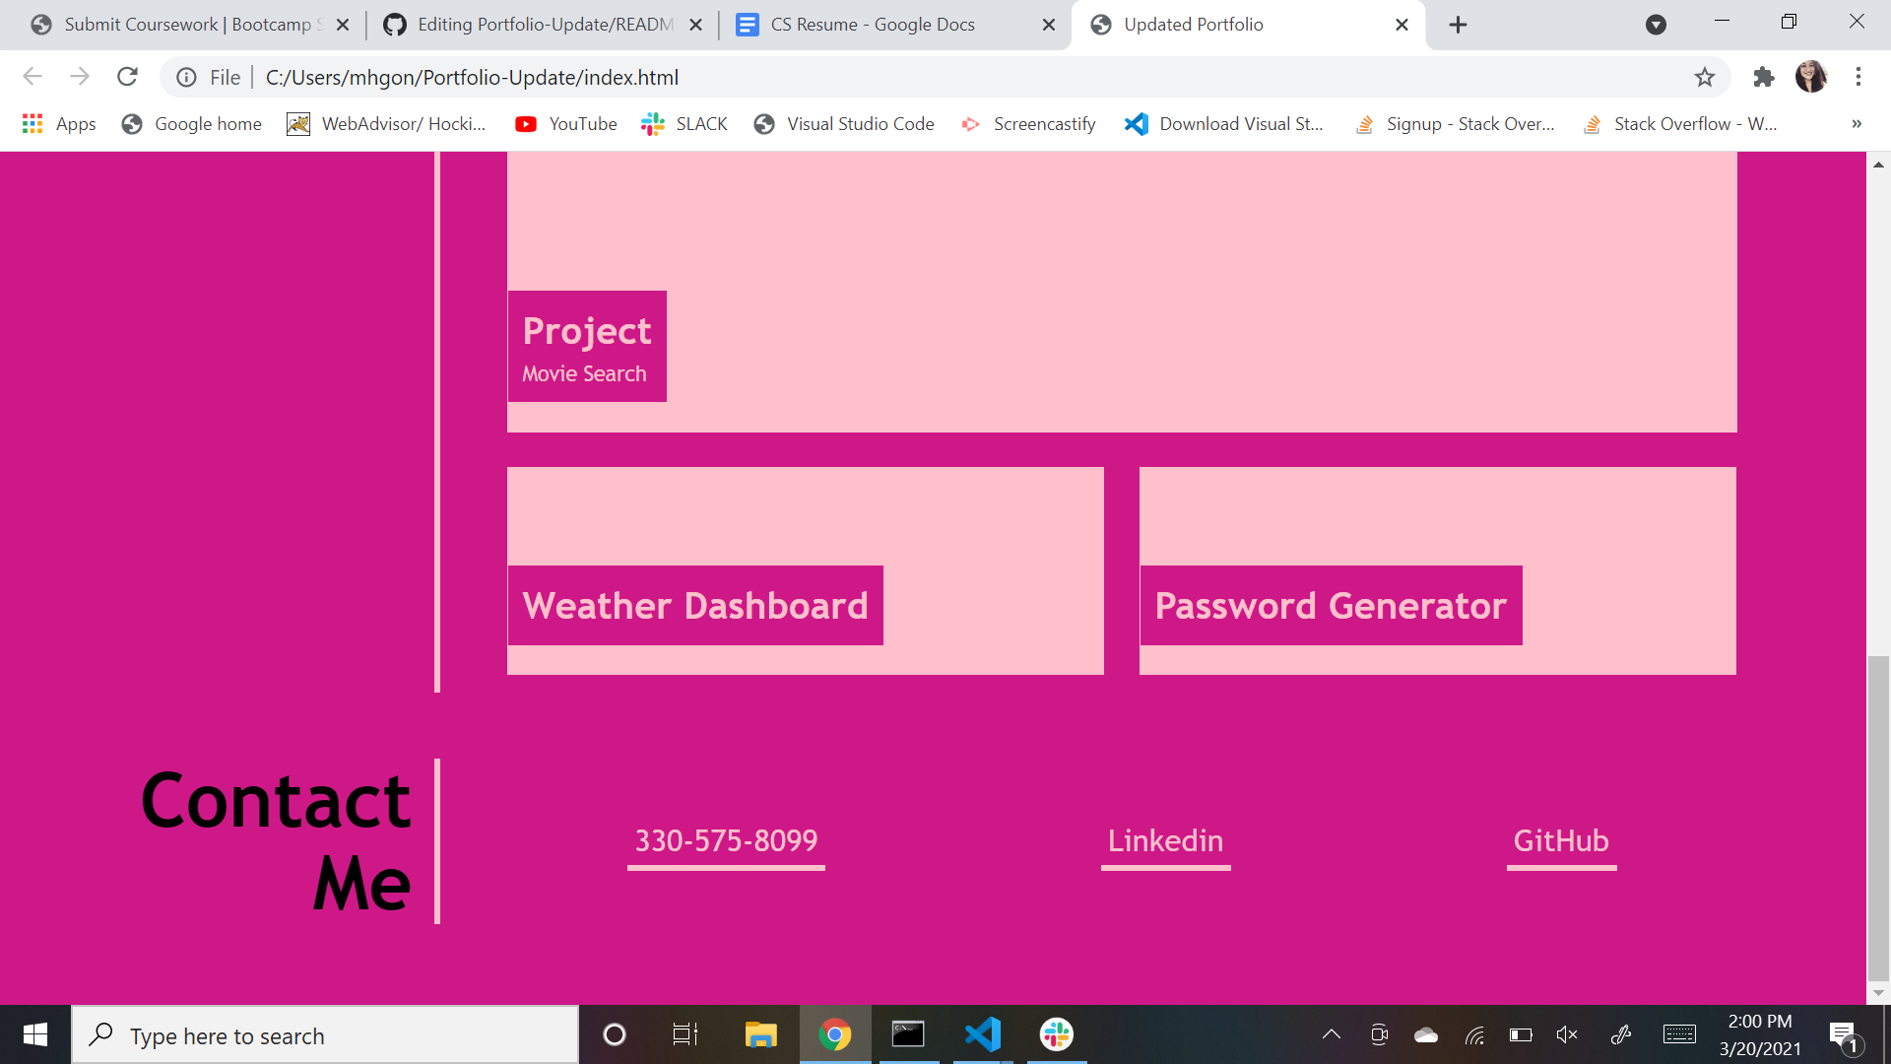Open the SLACK bookmark
This screenshot has height=1064, width=1891.
(x=685, y=124)
